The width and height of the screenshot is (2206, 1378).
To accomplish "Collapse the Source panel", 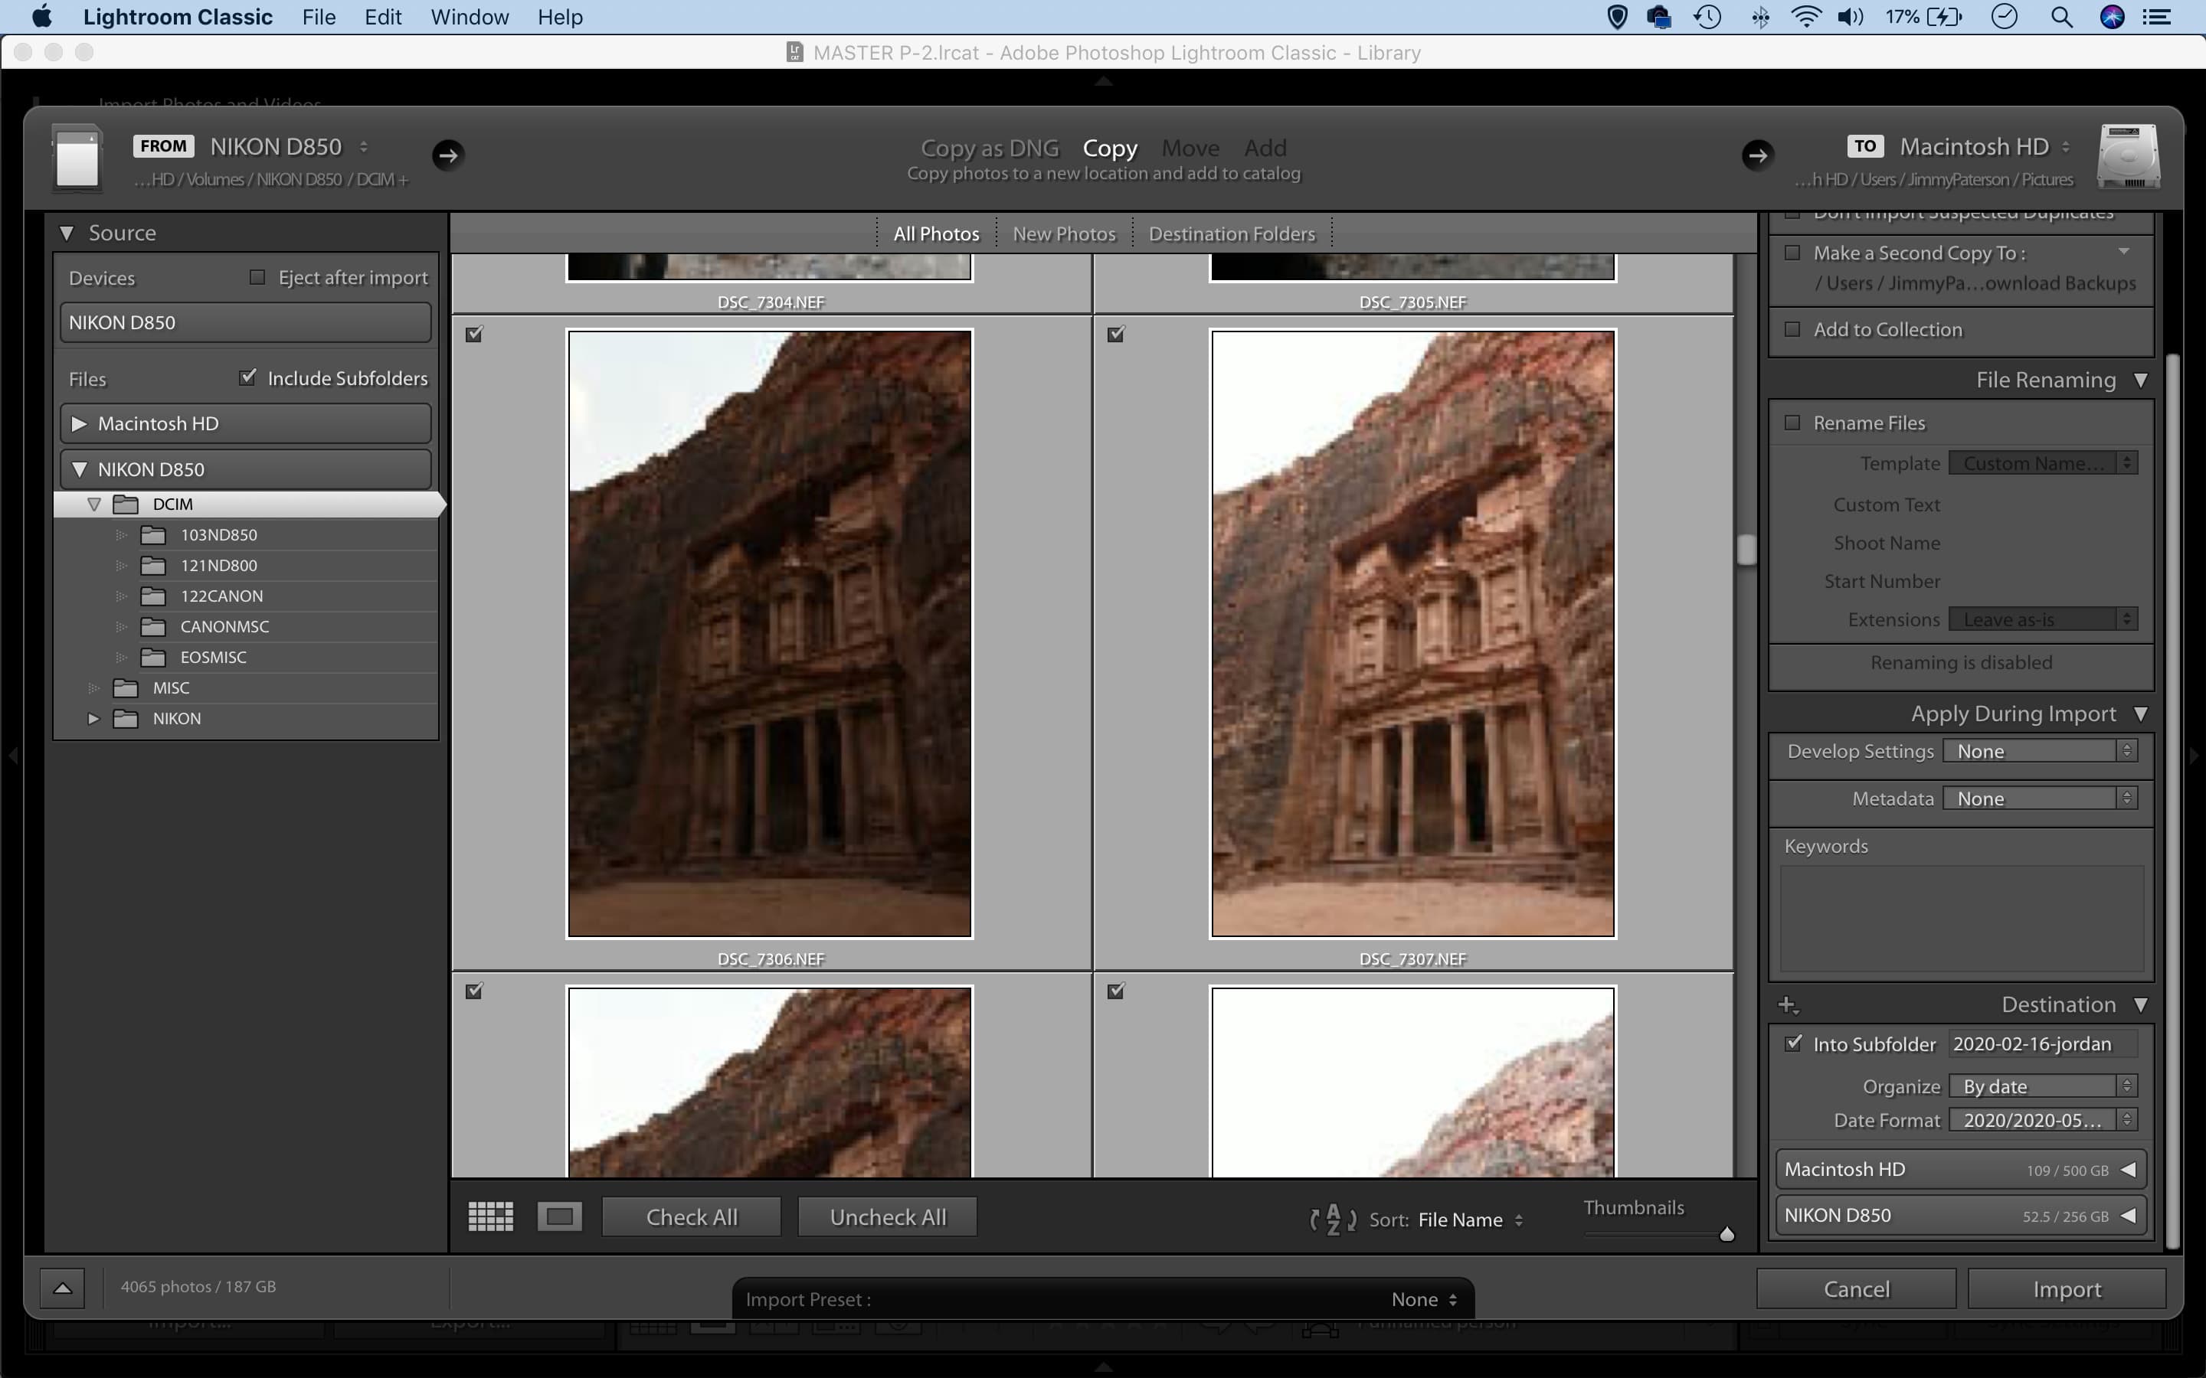I will point(67,233).
